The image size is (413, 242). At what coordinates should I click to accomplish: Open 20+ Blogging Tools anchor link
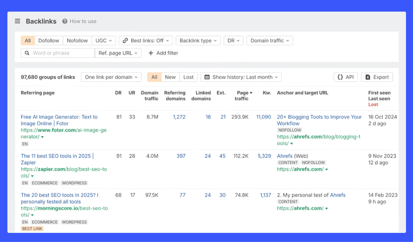coord(319,120)
